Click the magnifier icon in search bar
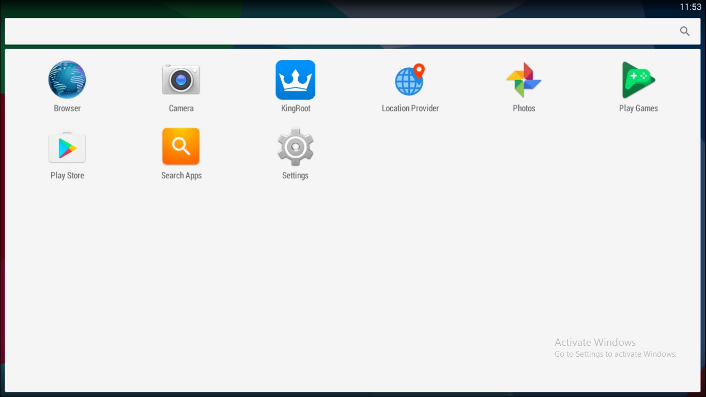 point(685,32)
